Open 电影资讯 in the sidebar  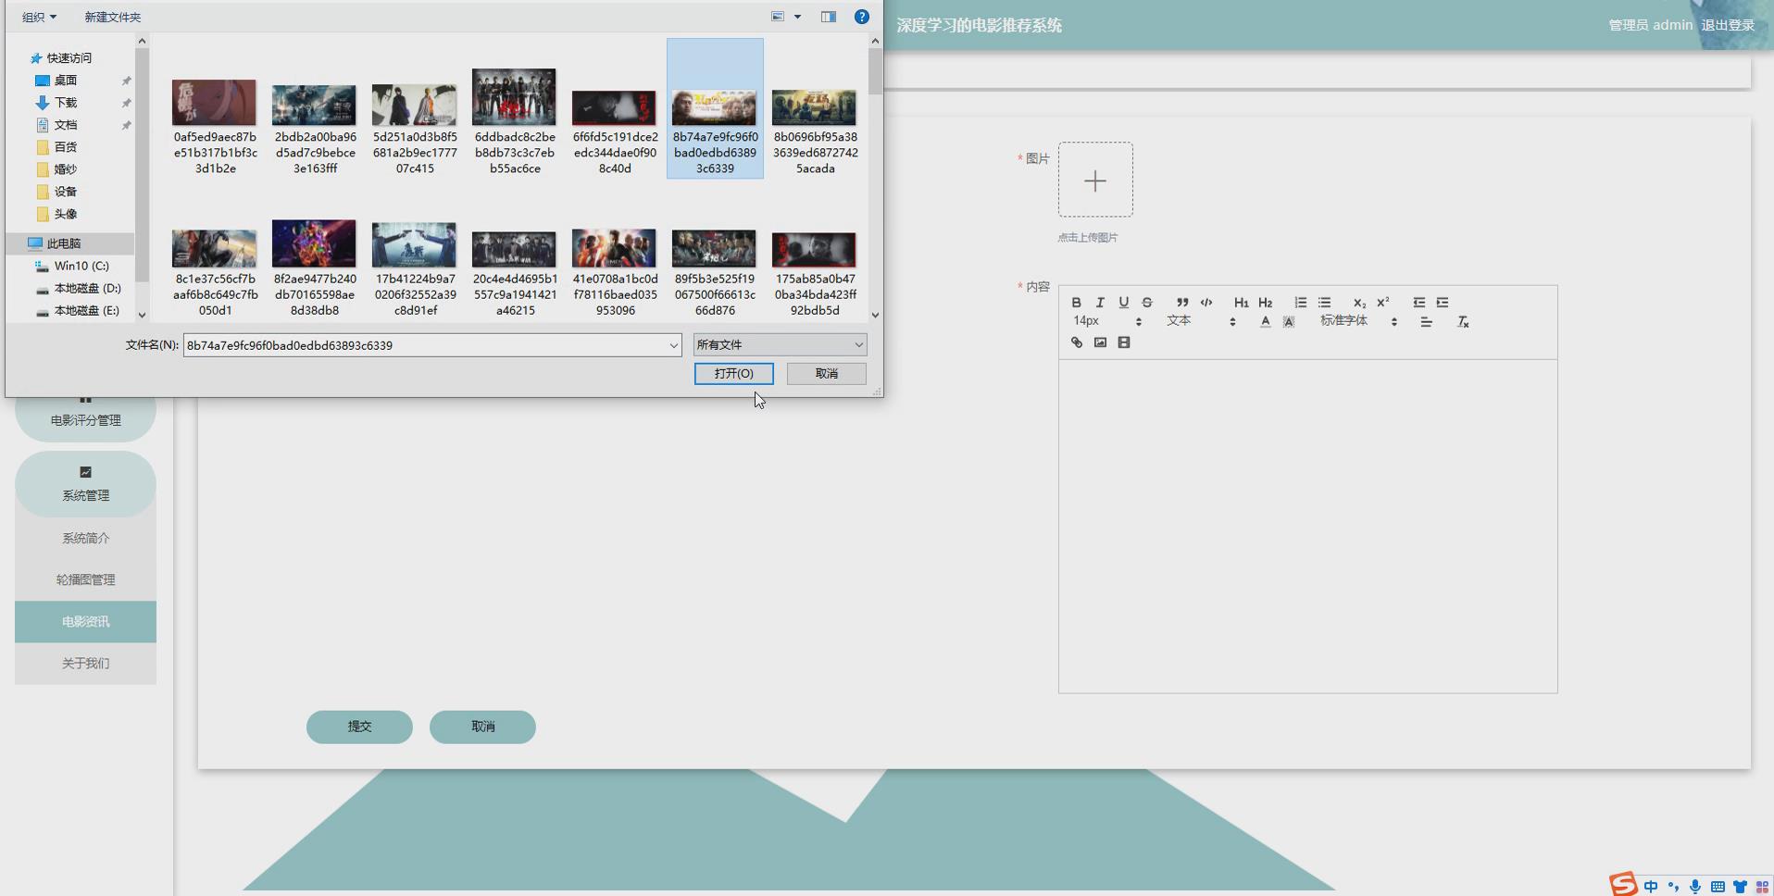pyautogui.click(x=85, y=621)
